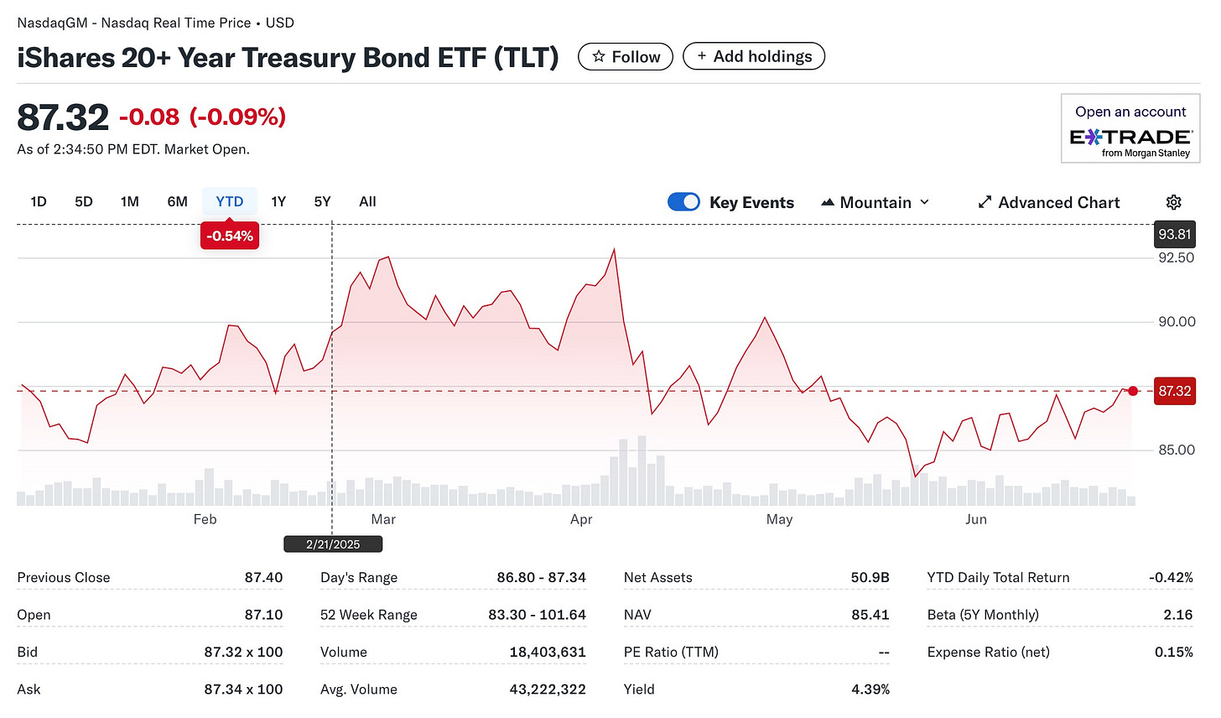Click red current price dot on chart
Screen dimensions: 1221x718
tap(1133, 391)
